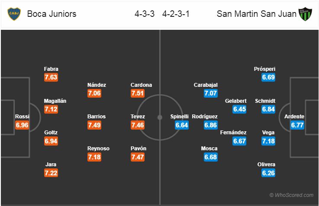
Task: Click the Boca Juniors club crest
Action: click(x=14, y=14)
